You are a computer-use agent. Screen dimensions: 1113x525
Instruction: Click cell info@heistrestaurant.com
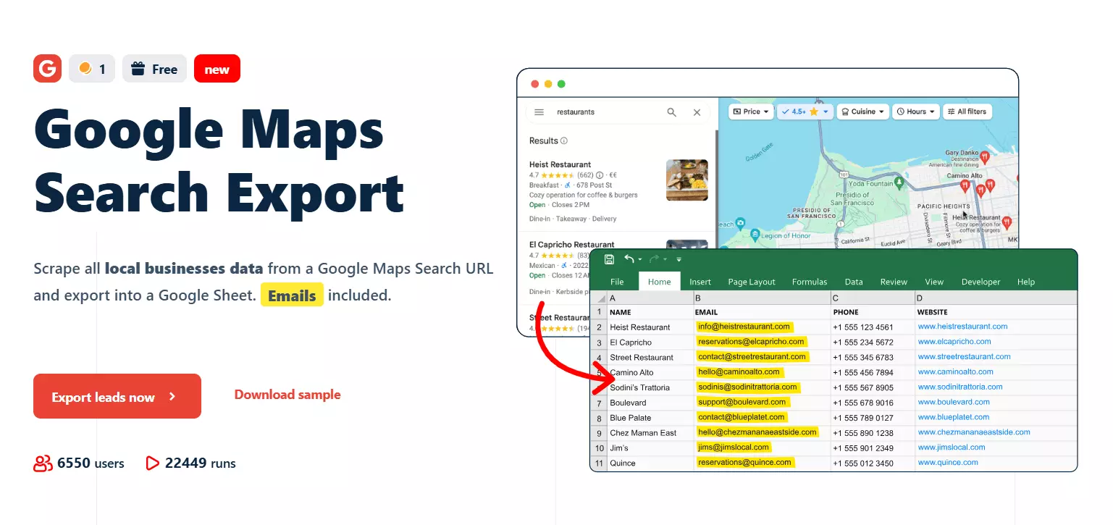[762, 327]
